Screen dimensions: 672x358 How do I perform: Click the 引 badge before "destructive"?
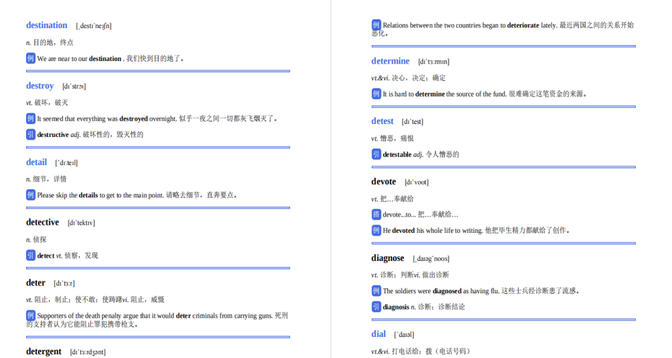coord(30,134)
